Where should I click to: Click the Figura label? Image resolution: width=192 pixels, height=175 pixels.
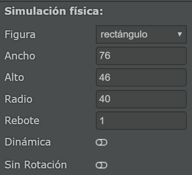point(20,34)
